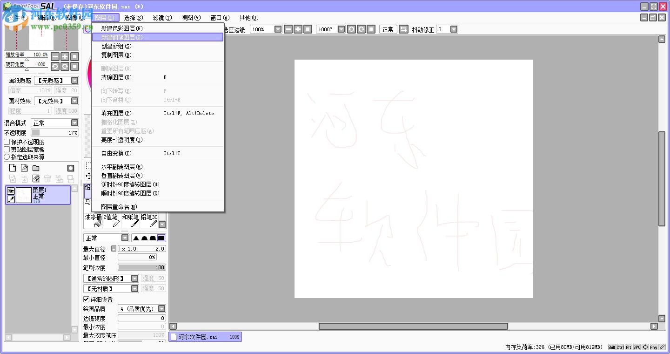Open the 滤镜 menu
The height and width of the screenshot is (354, 670).
pos(162,18)
